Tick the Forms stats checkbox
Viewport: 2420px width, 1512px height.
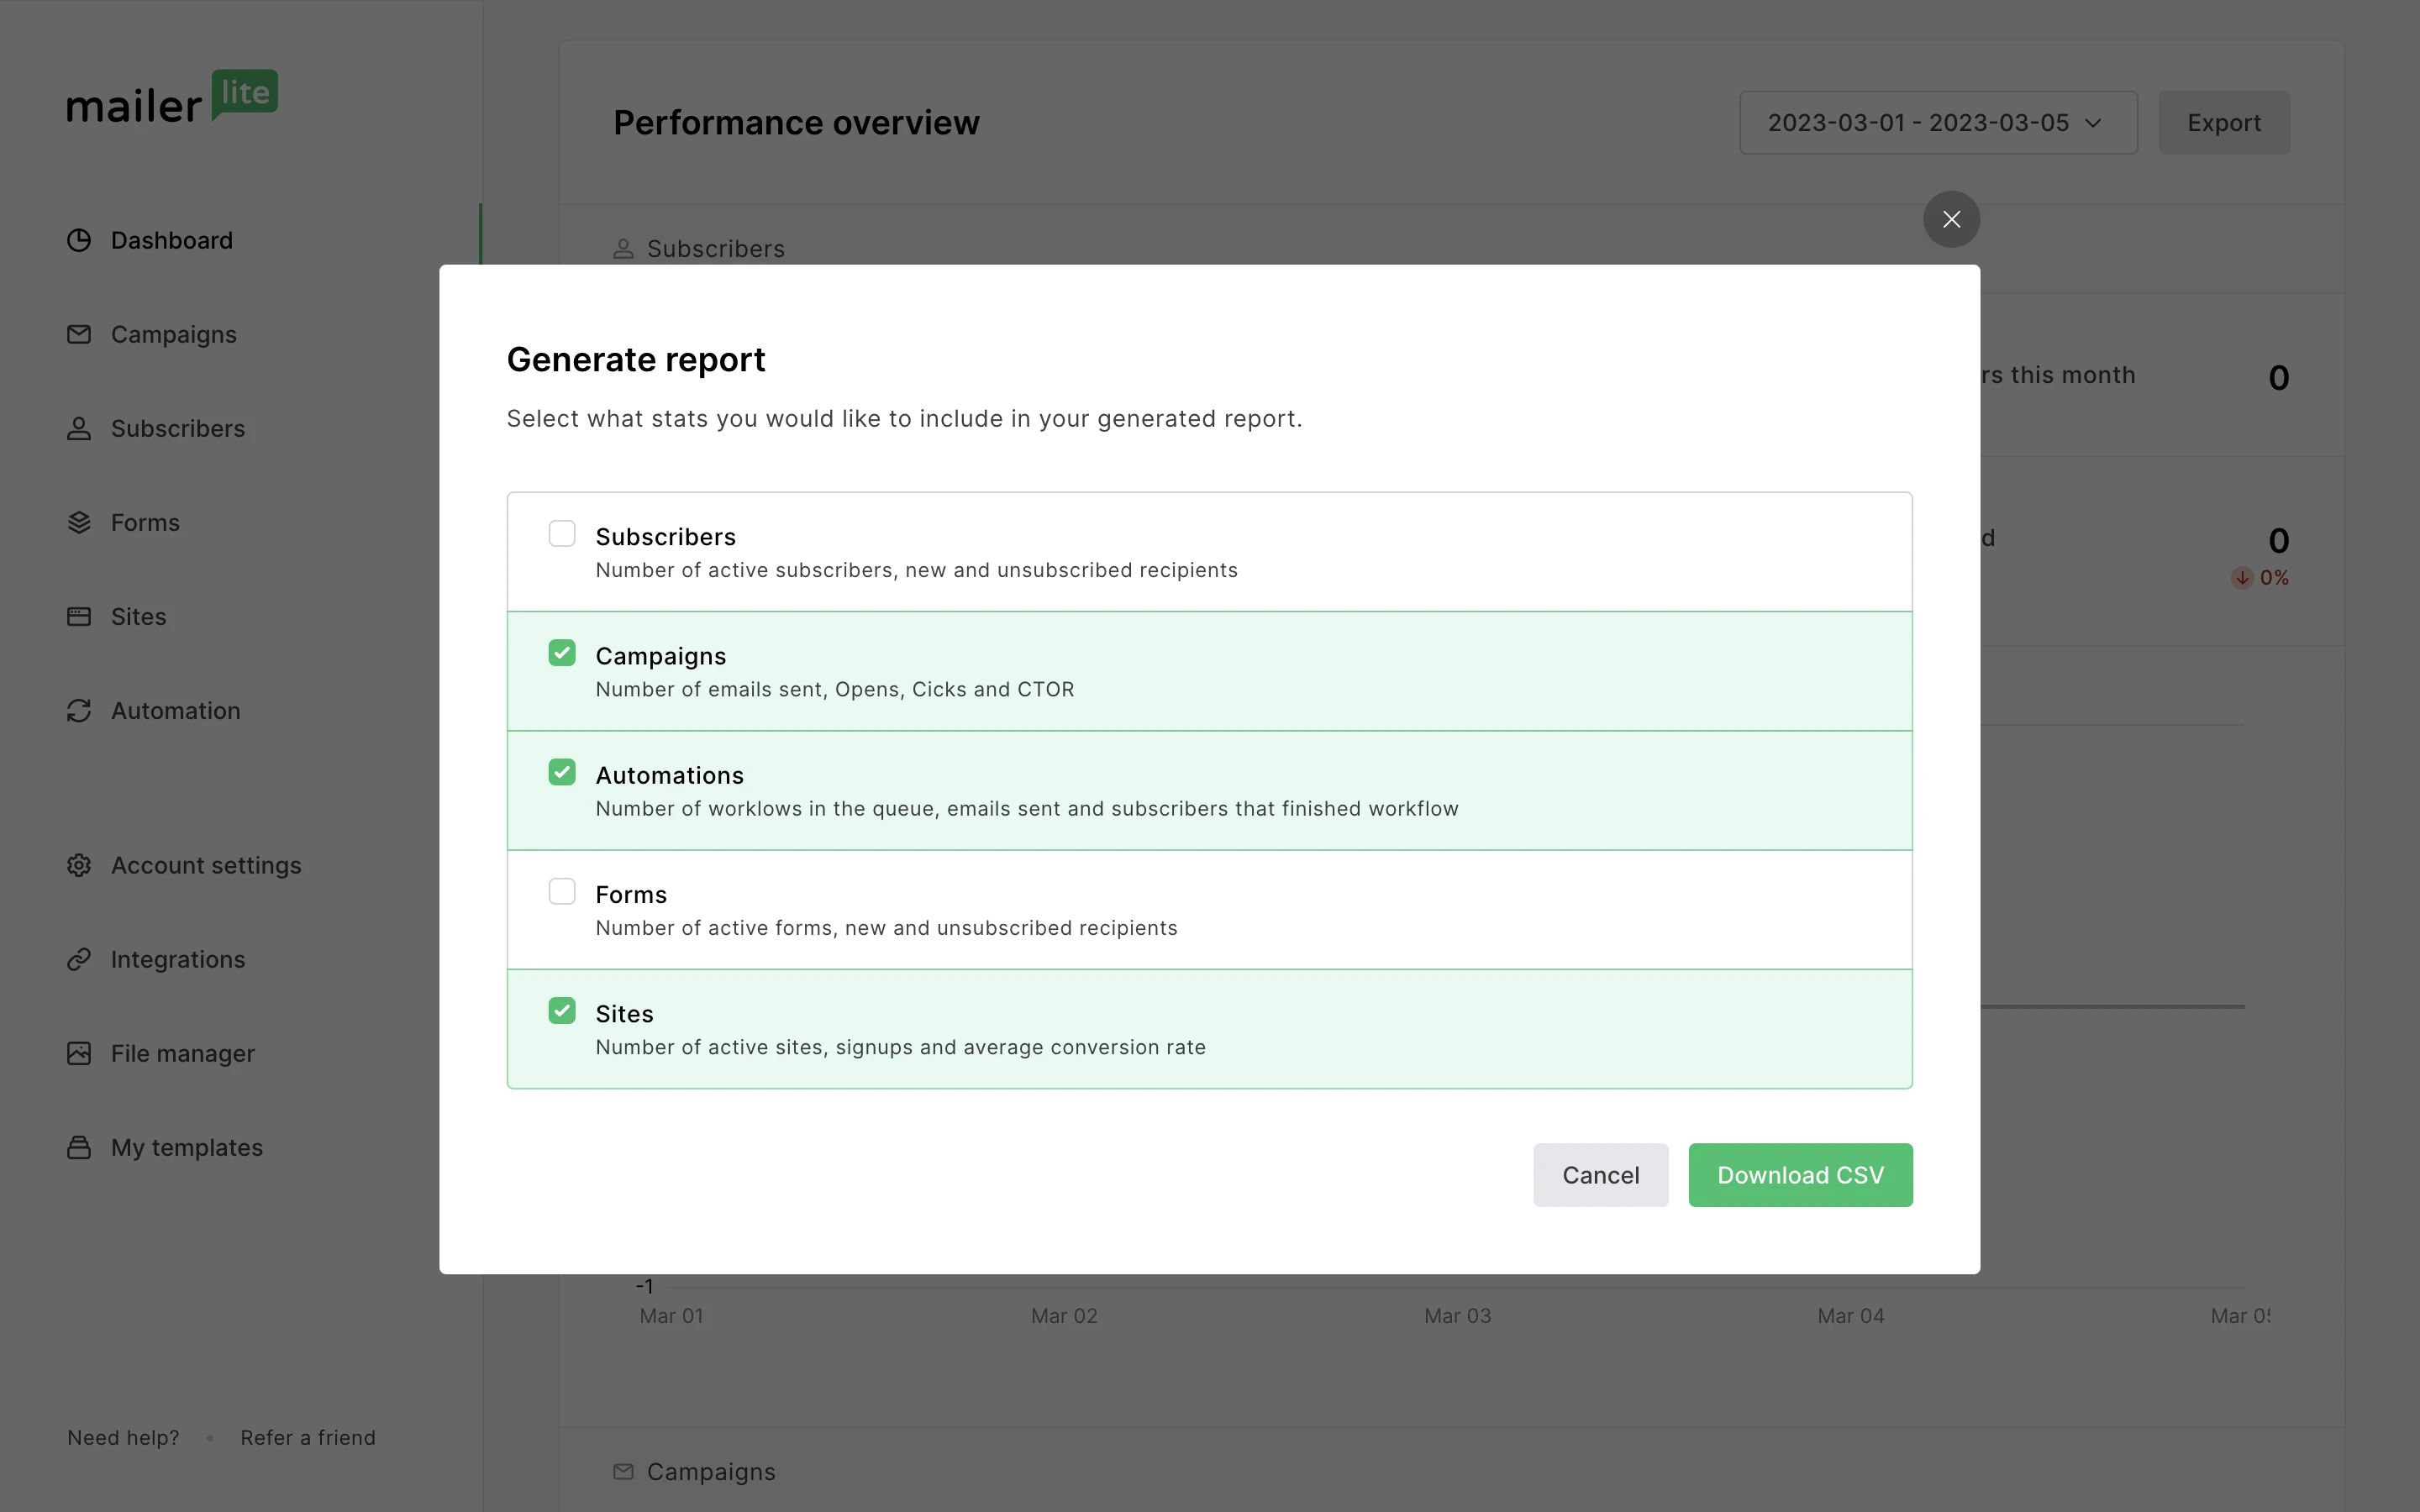point(562,891)
